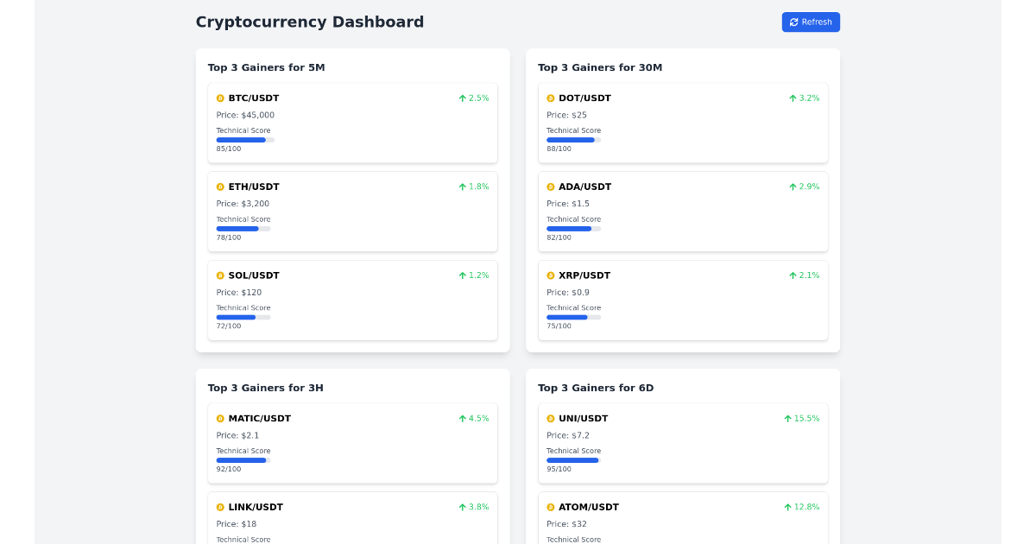
Task: Click the Cryptocurrency Dashboard title
Action: [310, 22]
